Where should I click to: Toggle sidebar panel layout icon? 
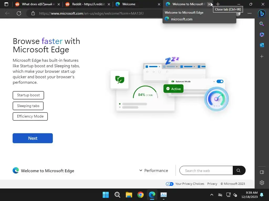click(x=262, y=172)
